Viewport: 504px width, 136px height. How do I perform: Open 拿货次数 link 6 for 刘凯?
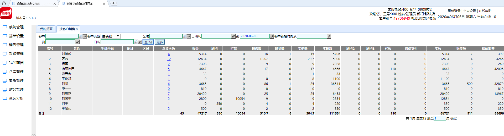coord(169,84)
